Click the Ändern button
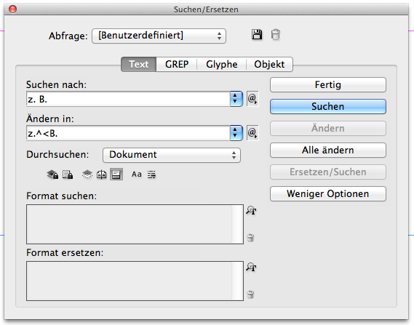The image size is (414, 325). (x=328, y=128)
